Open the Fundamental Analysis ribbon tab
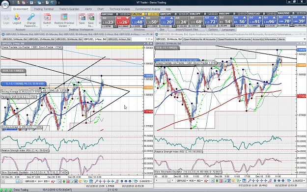The image size is (307, 192). pos(148,9)
